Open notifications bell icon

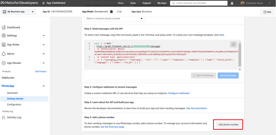(x=232, y=3)
